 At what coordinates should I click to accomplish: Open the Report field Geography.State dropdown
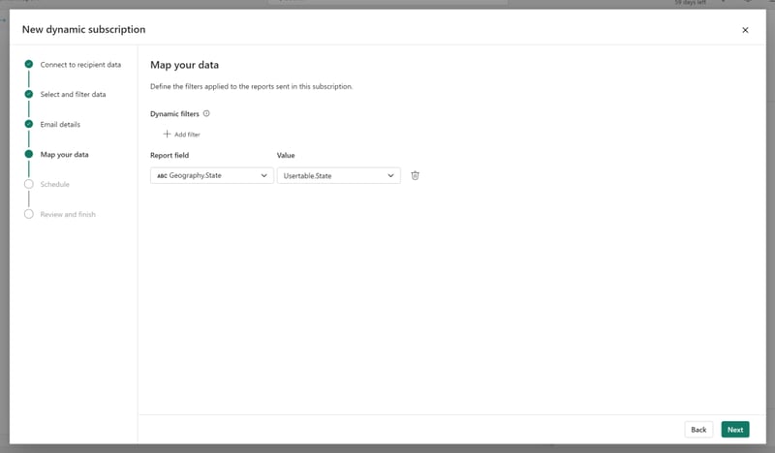pos(211,175)
